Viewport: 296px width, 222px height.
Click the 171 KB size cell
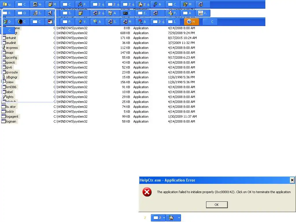click(125, 38)
